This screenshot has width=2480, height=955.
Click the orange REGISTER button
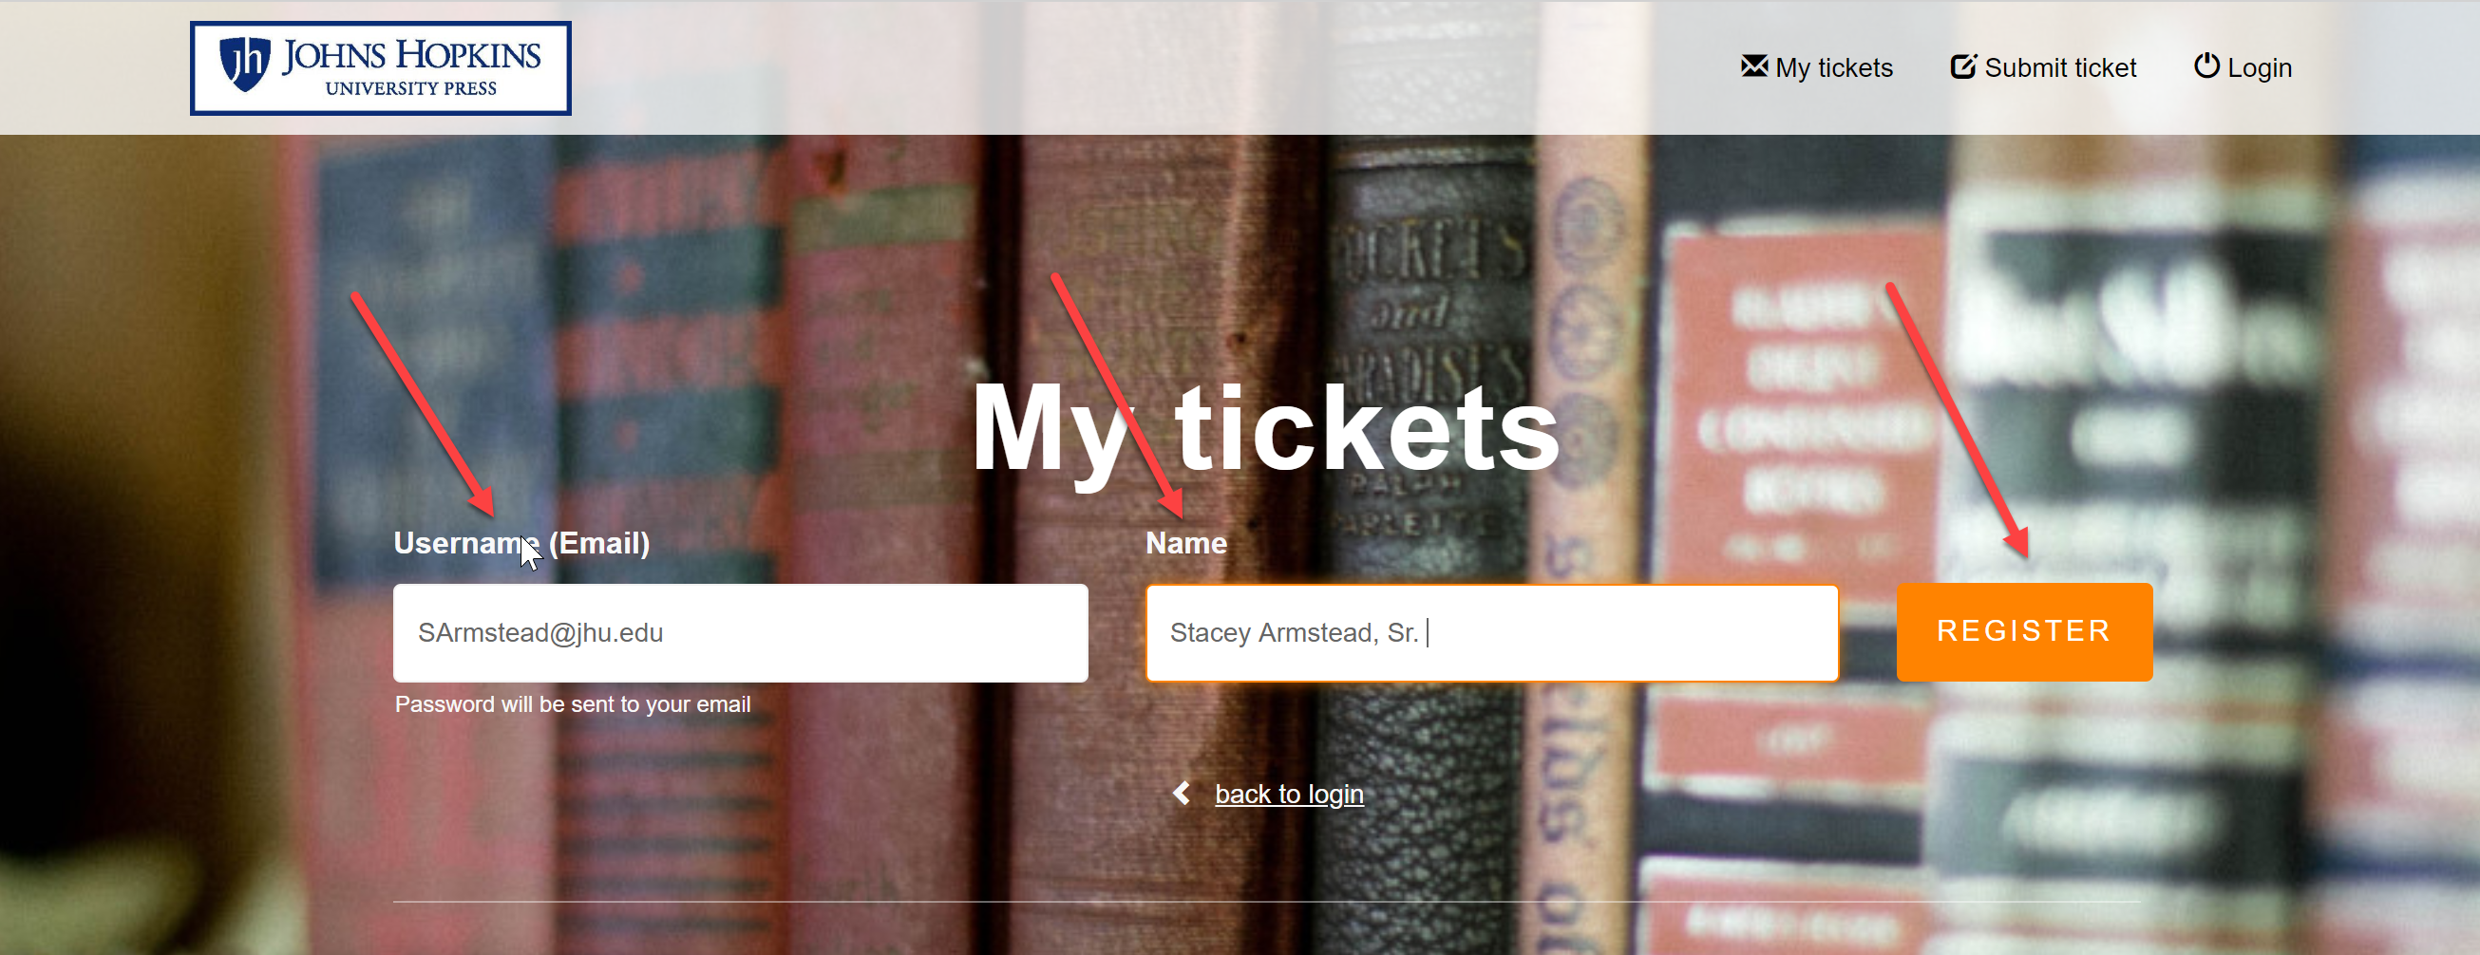(2024, 632)
